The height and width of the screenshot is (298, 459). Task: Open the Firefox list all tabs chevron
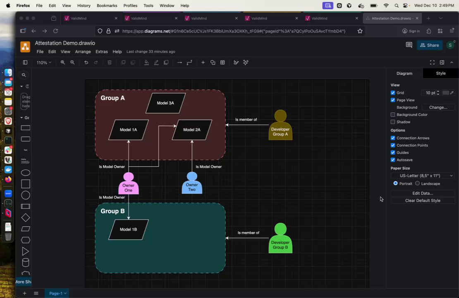coord(440,18)
